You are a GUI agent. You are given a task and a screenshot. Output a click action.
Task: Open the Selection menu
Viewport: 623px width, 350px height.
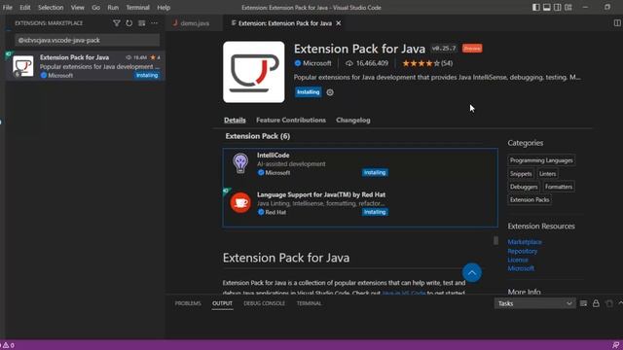[x=51, y=8]
